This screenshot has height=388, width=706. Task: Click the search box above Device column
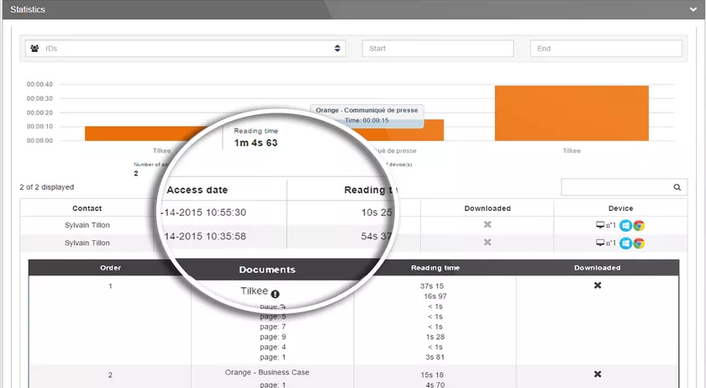624,187
